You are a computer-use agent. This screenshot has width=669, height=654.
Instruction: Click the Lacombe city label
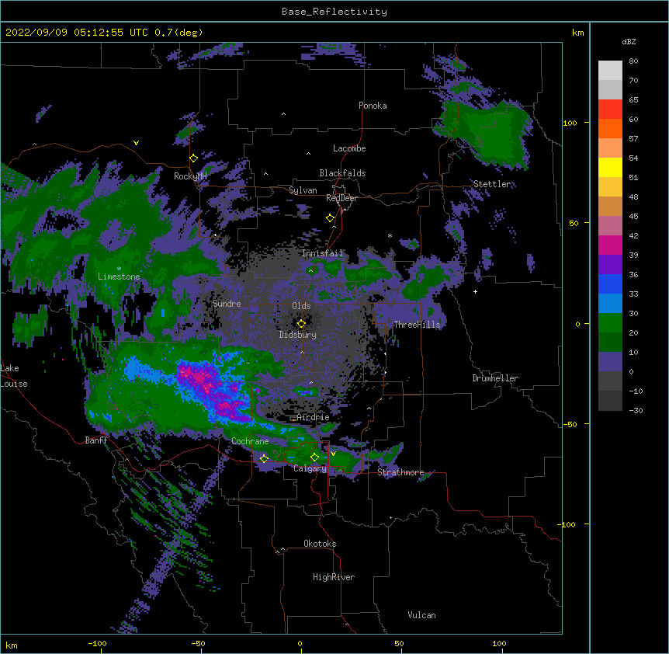[x=349, y=148]
